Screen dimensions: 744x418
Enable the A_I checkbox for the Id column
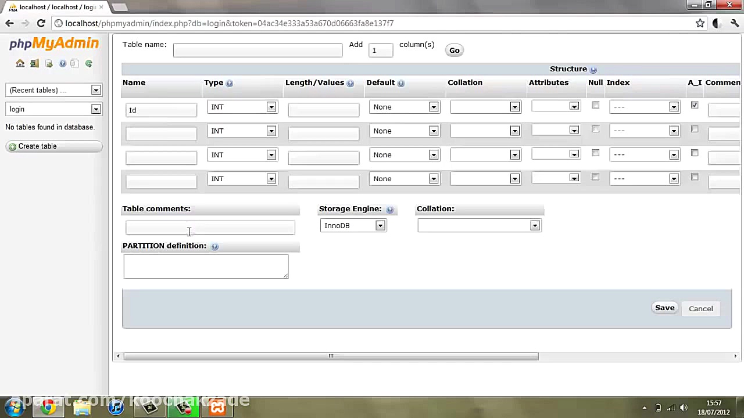(695, 106)
